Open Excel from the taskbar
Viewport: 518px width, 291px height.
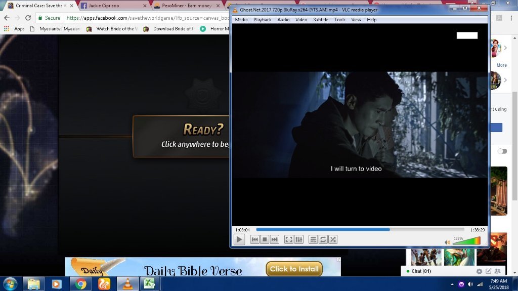pos(150,284)
